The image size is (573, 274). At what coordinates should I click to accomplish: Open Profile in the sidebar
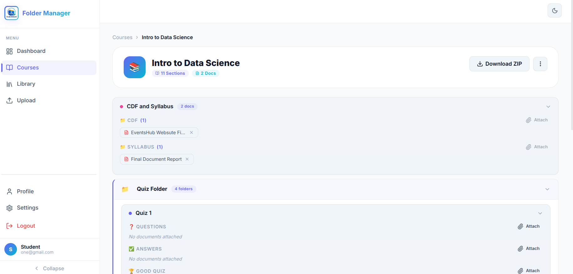(x=49, y=191)
